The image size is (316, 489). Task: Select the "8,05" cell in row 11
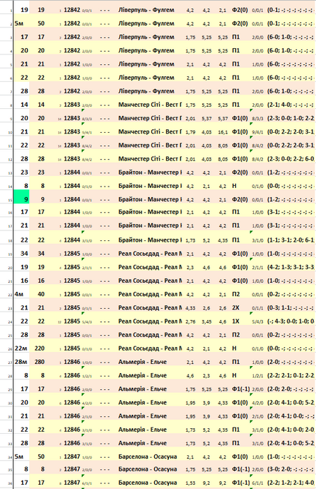pos(223,145)
